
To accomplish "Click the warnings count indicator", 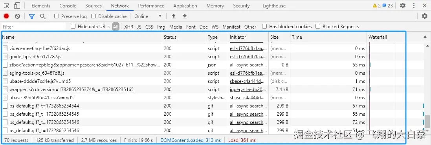I will tap(376, 5).
